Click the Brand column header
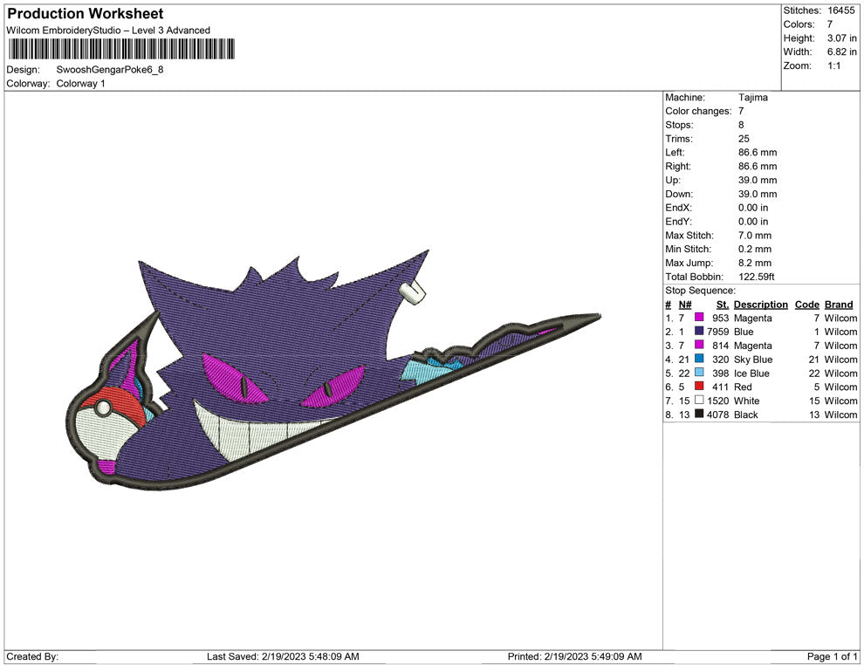The image size is (864, 665). [x=839, y=305]
